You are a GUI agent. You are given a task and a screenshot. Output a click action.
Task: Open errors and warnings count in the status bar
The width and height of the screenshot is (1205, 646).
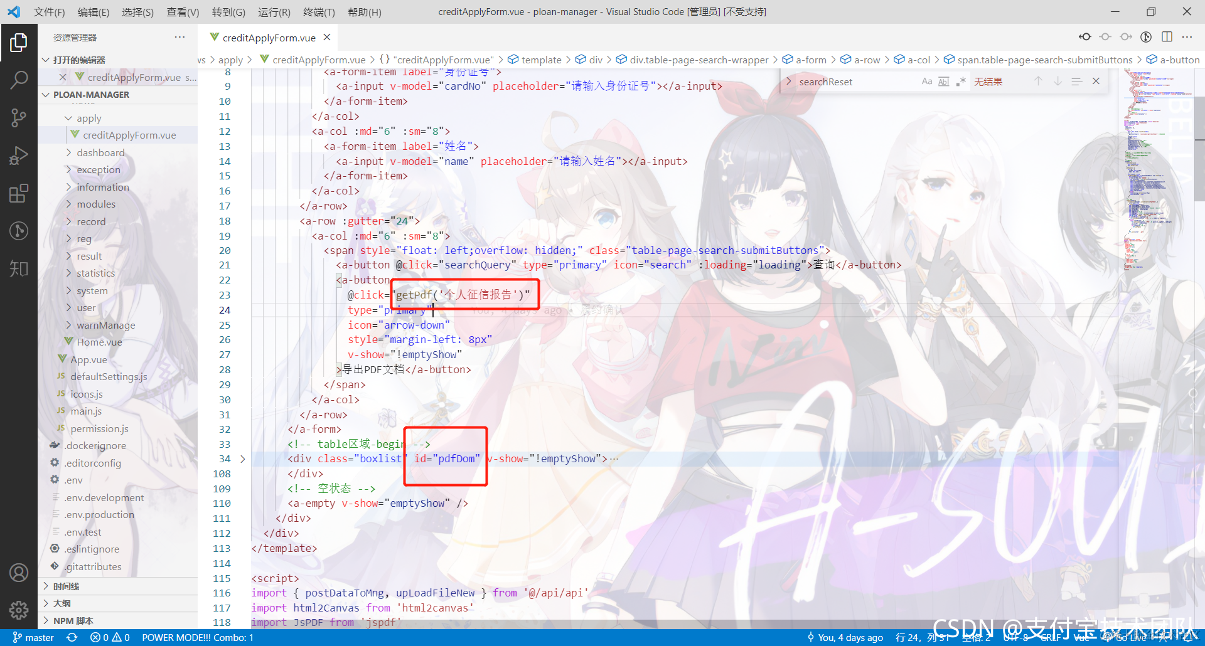pos(110,637)
